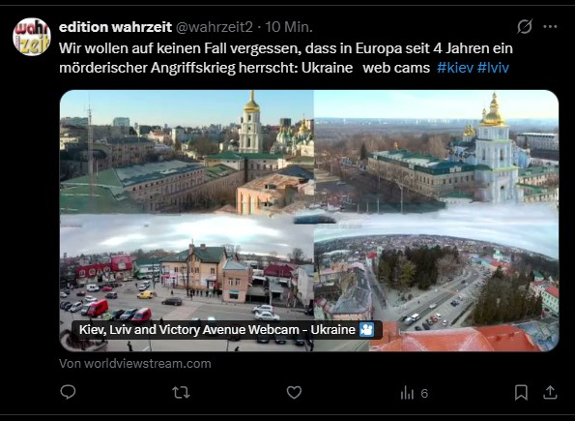
Task: Share the post via upload icon
Action: [550, 392]
